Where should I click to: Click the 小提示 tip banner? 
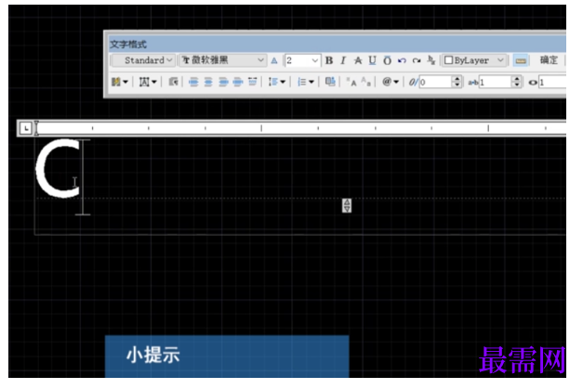[x=227, y=357]
